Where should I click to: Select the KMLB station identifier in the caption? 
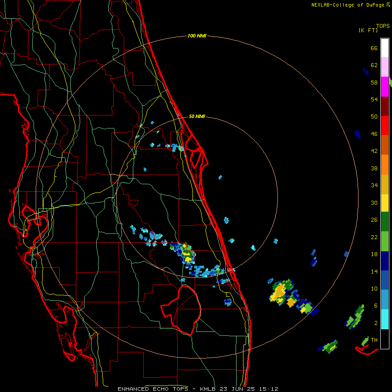[x=209, y=389]
